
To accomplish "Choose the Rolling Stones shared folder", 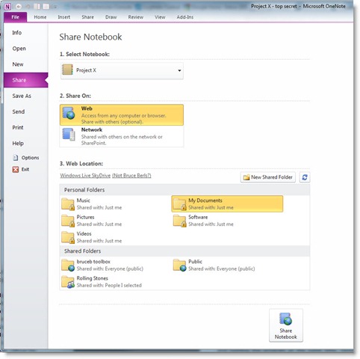I will coord(116,282).
